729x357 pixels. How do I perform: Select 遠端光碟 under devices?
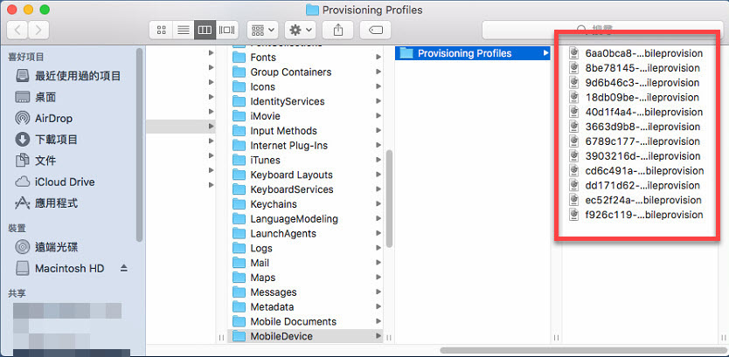click(46, 247)
